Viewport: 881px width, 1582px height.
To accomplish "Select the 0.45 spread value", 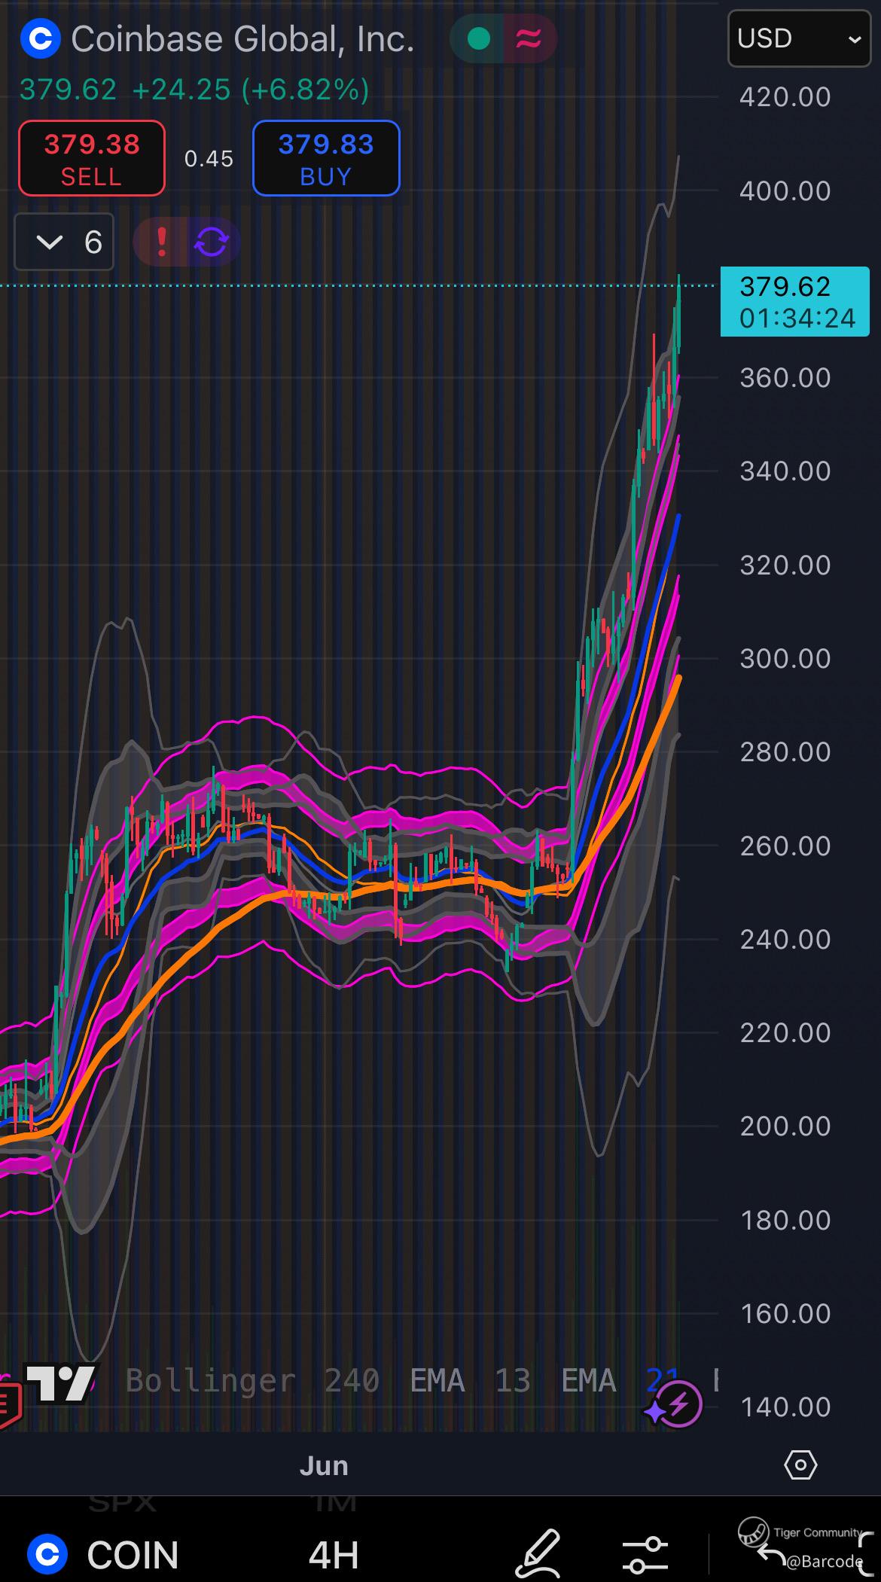I will [209, 159].
